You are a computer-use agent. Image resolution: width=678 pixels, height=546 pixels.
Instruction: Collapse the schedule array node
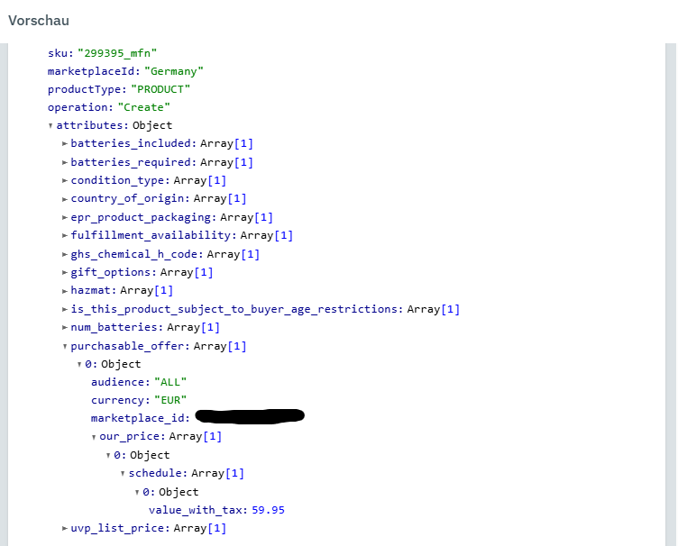point(122,474)
